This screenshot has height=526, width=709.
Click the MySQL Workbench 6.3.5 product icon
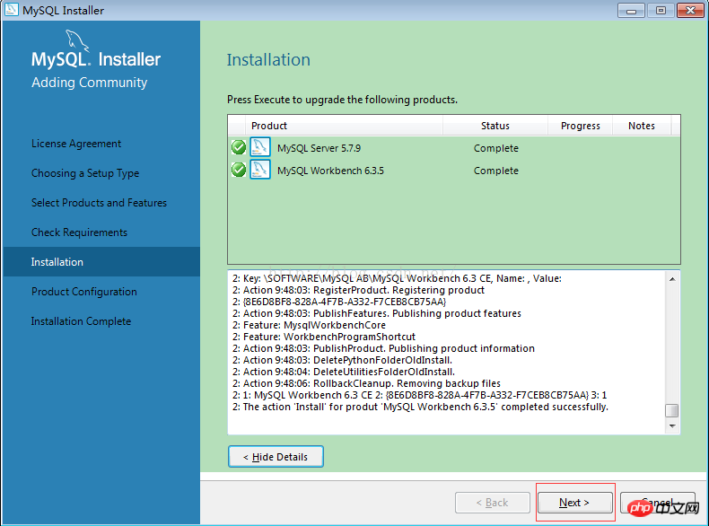260,169
